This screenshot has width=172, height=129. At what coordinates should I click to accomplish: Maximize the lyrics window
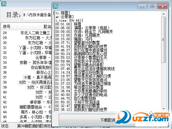pyautogui.click(x=152, y=6)
